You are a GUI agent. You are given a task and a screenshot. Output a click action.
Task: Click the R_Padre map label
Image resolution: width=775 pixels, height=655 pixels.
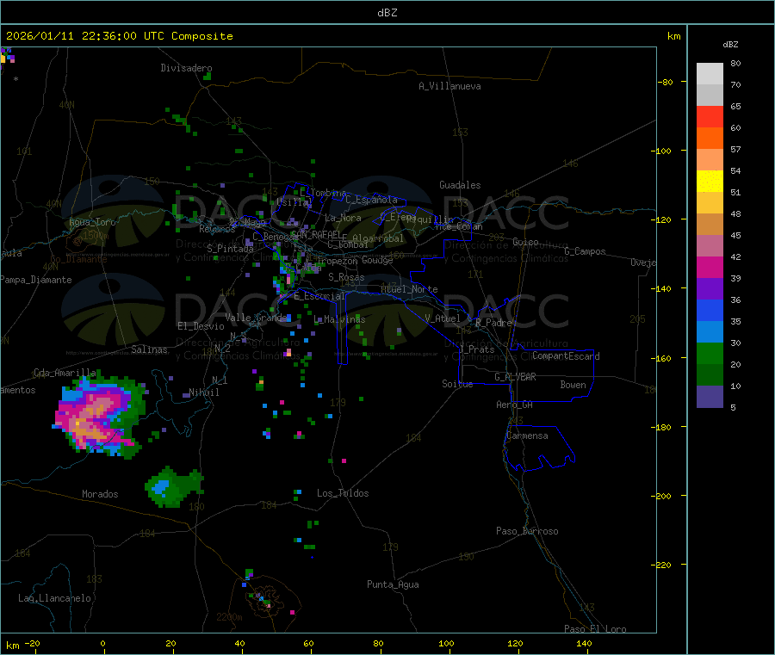coord(493,323)
